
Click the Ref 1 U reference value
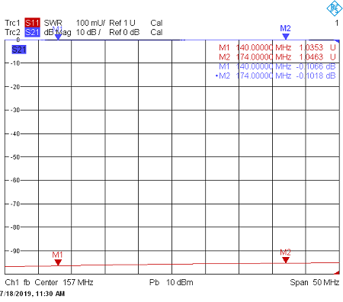click(x=122, y=23)
